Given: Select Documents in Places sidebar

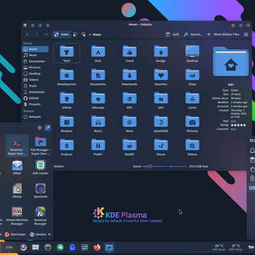Looking at the screenshot, I should tap(35, 61).
